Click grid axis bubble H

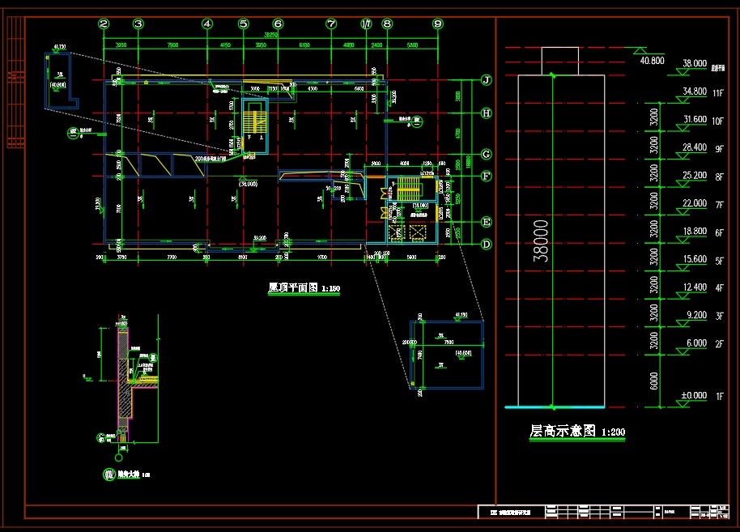click(x=486, y=113)
